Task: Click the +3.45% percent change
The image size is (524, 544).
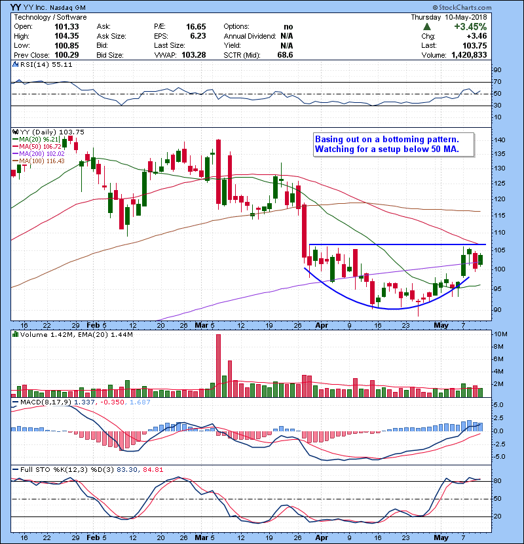Action: click(470, 27)
